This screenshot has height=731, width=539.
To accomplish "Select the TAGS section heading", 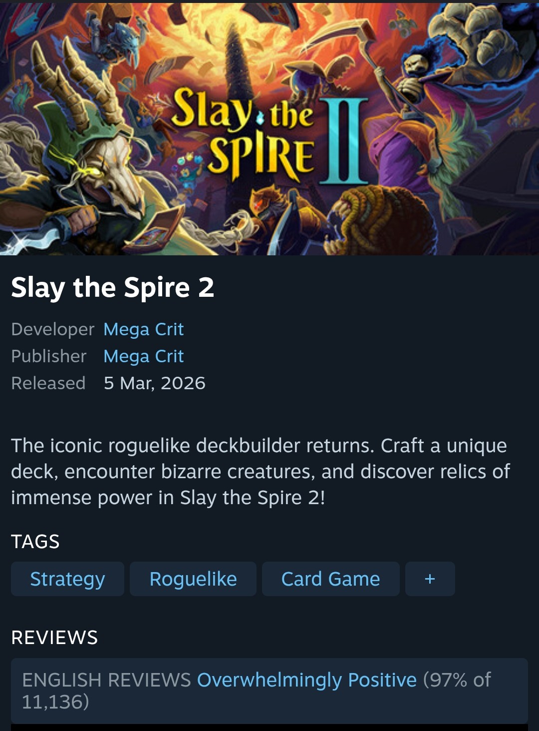I will point(35,542).
